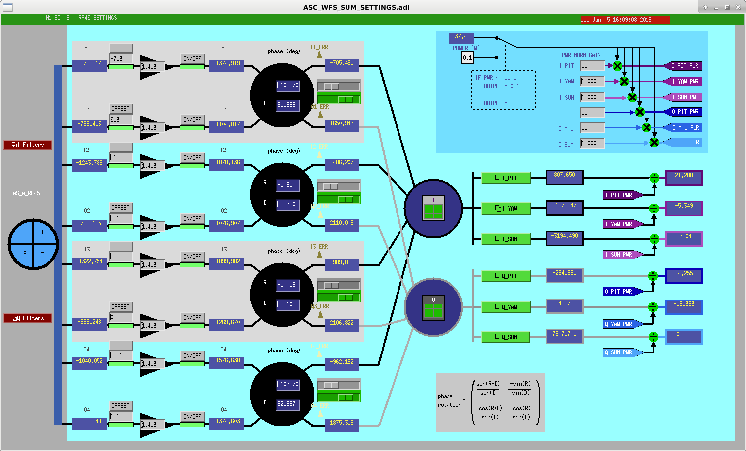Adjust the first phase rotator gray slider
Viewport: 746px width, 451px height.
click(339, 86)
